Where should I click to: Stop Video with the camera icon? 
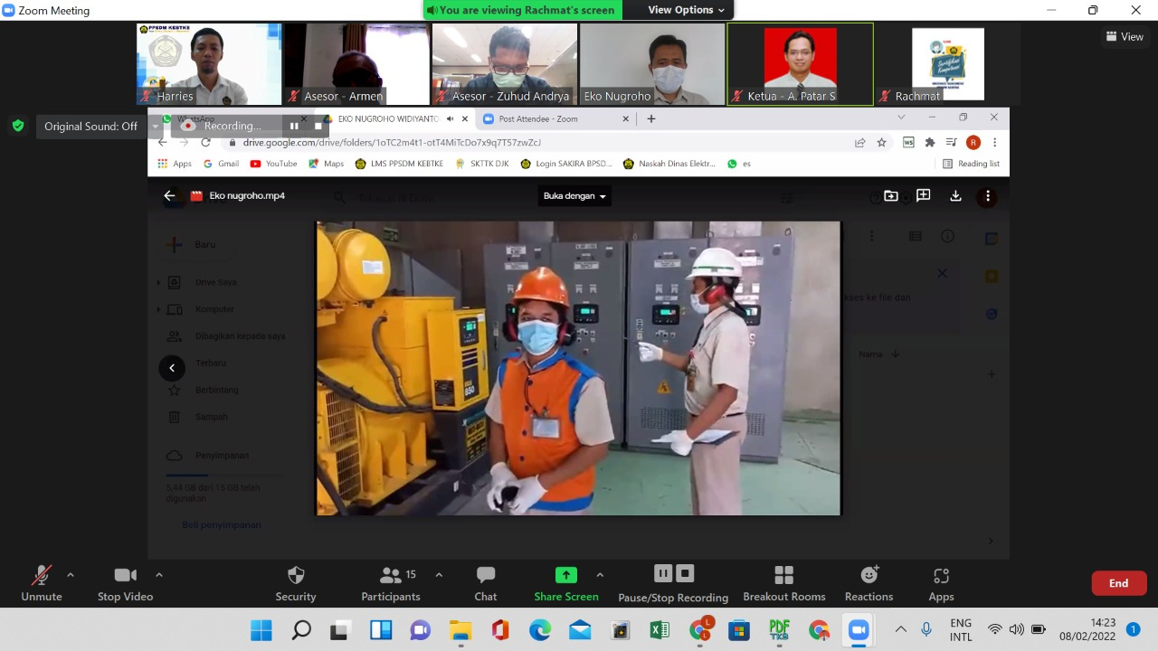(x=125, y=584)
